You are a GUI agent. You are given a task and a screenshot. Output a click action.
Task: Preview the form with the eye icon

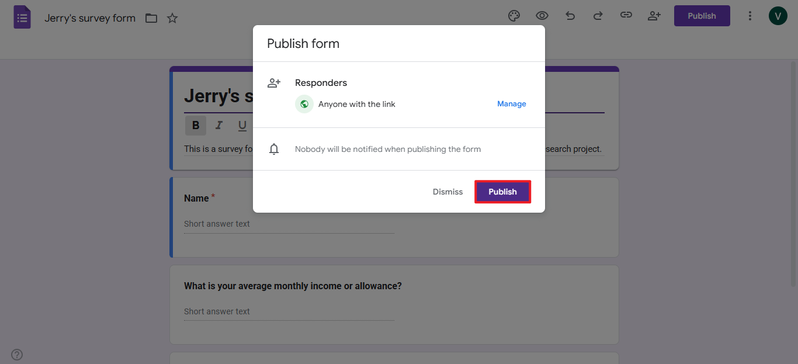click(542, 16)
